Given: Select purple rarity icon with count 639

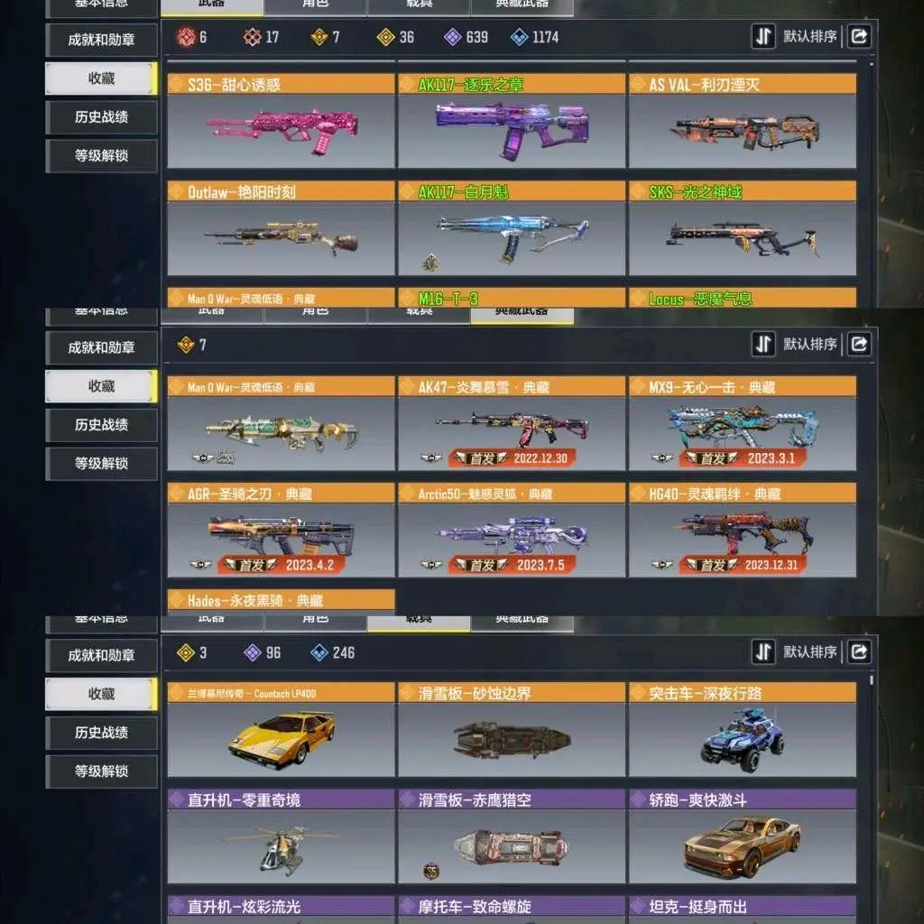Looking at the screenshot, I should pyautogui.click(x=453, y=37).
